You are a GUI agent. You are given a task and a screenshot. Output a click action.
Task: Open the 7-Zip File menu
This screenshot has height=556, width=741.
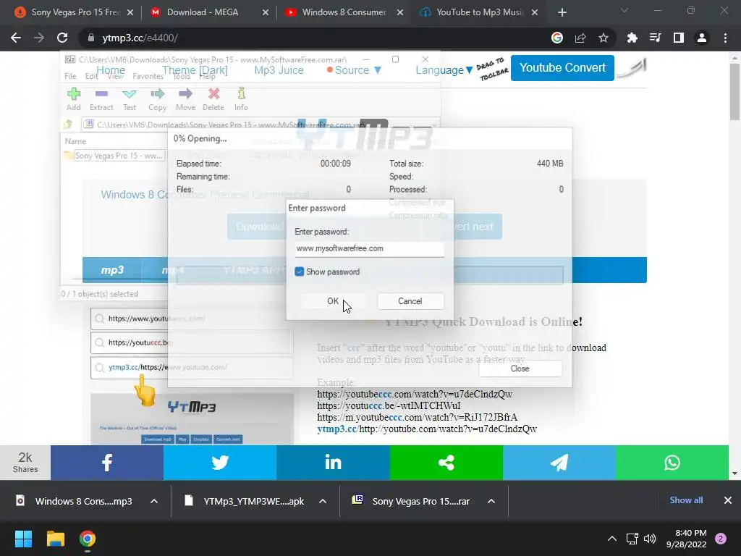point(70,76)
